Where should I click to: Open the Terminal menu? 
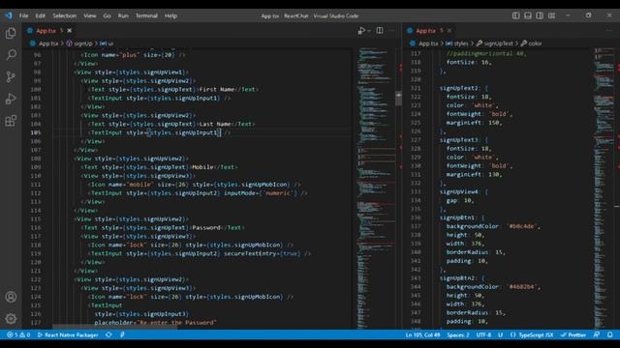tap(146, 15)
